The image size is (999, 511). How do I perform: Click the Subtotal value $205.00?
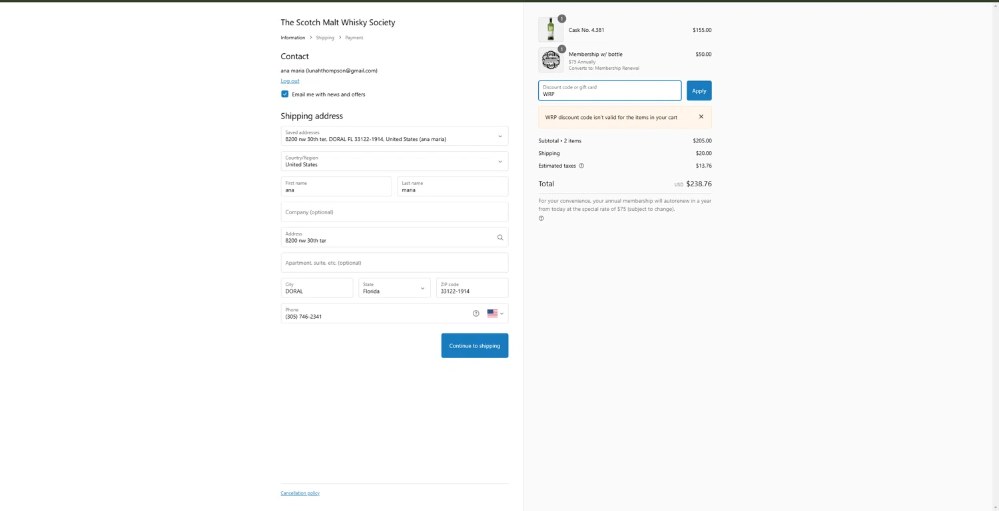(702, 141)
